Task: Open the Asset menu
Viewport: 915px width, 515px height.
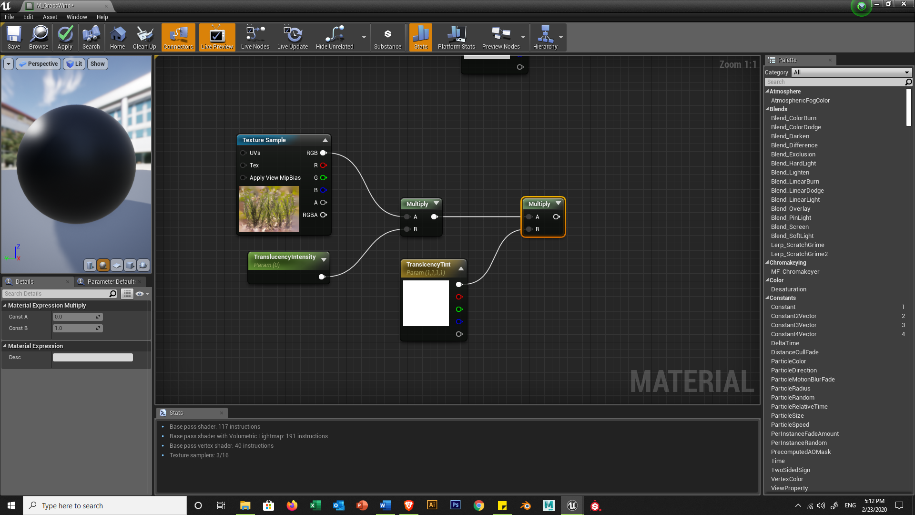Action: tap(50, 17)
